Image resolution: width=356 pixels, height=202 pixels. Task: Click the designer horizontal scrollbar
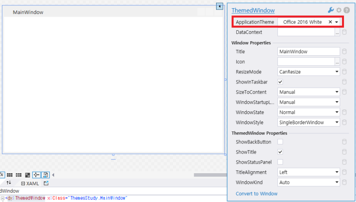tap(210, 175)
